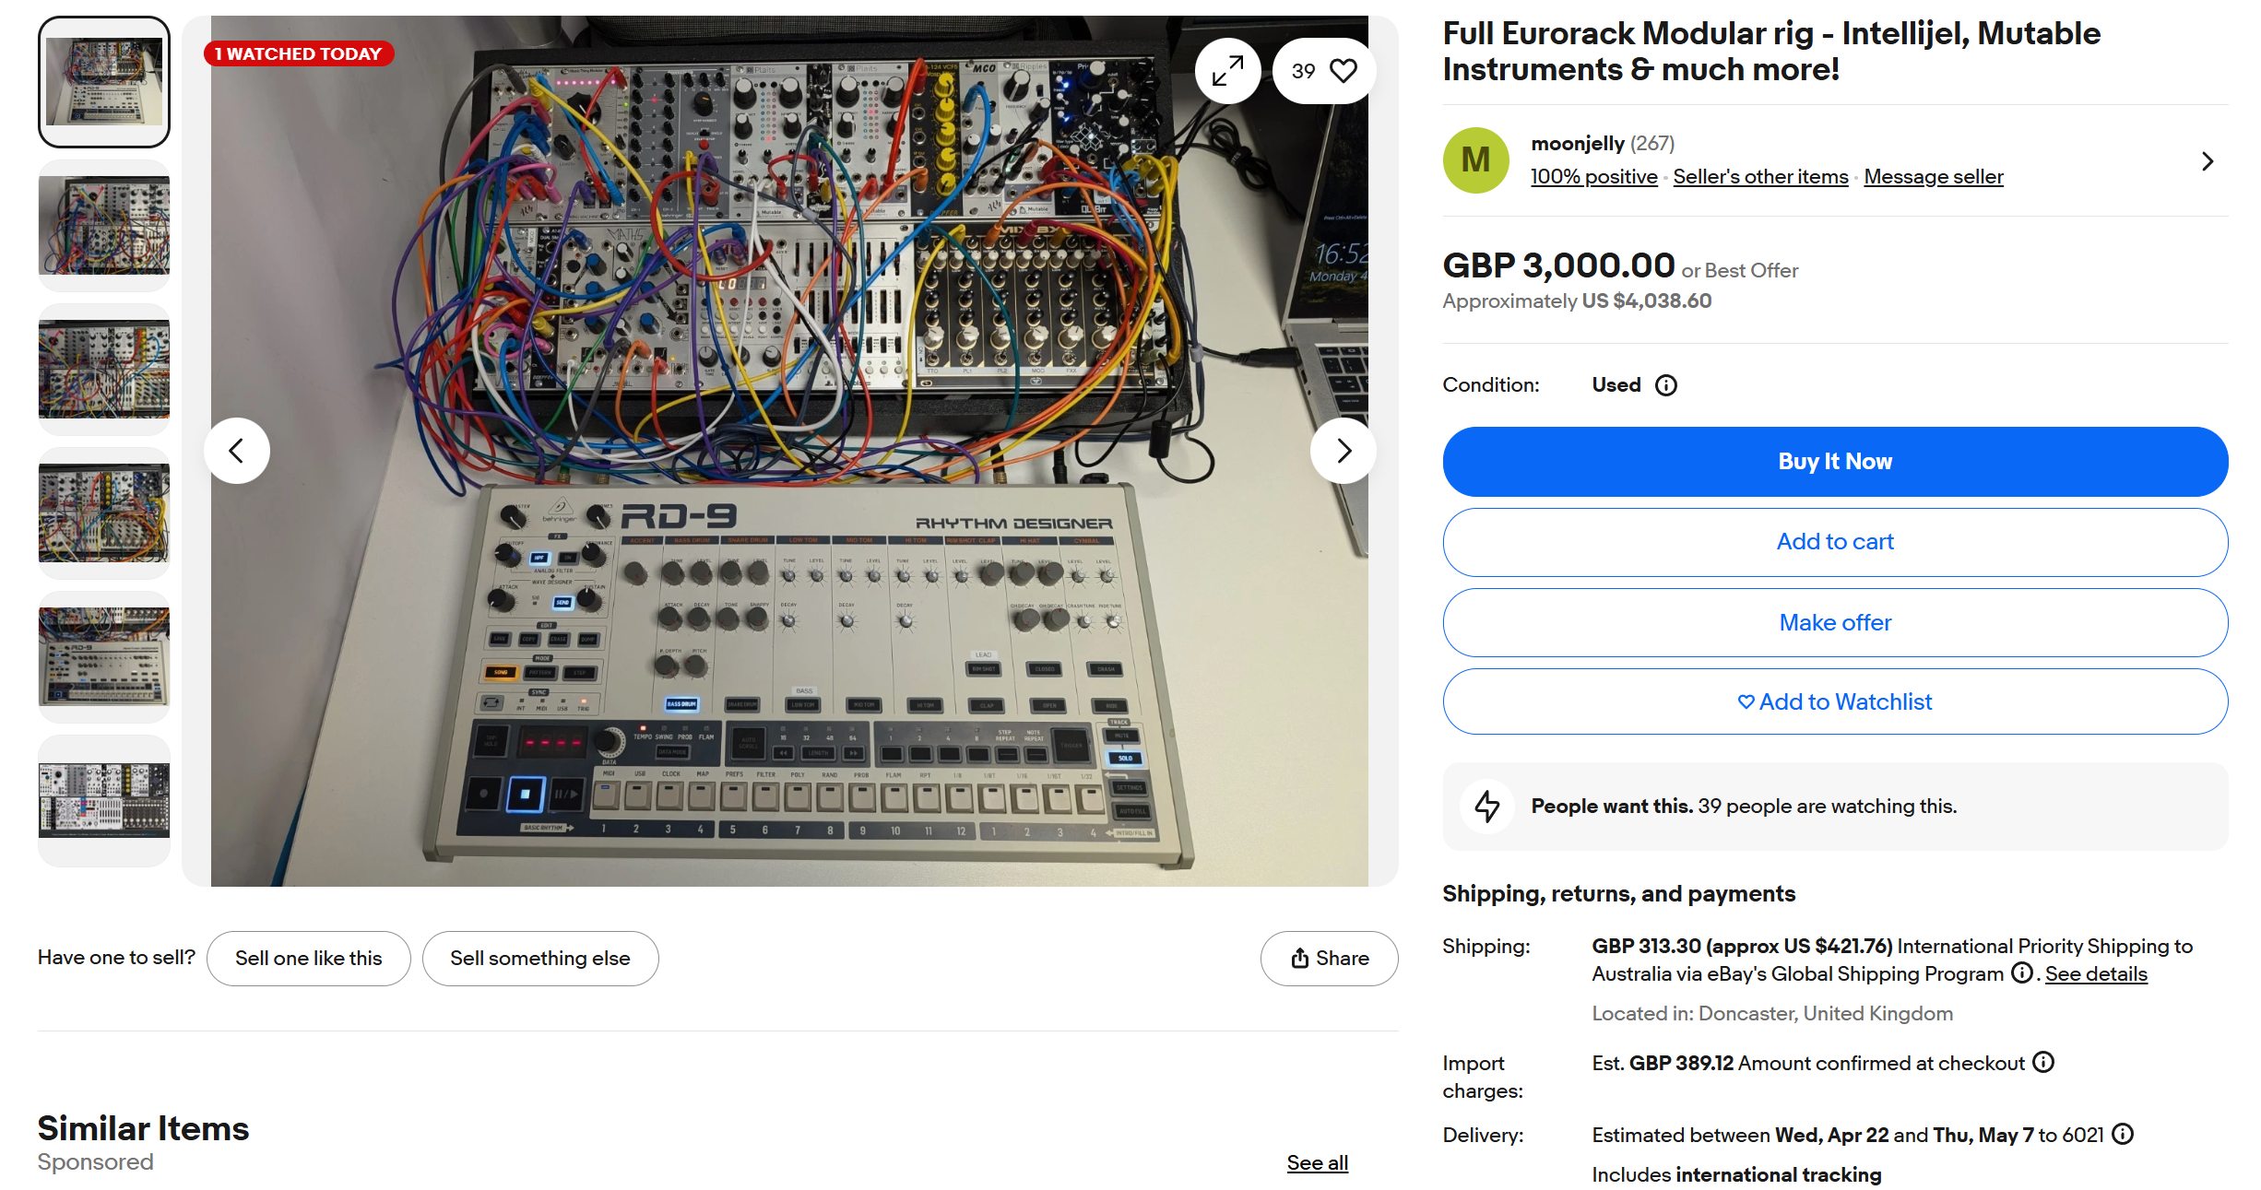Click Message seller link
This screenshot has width=2261, height=1190.
[1934, 177]
